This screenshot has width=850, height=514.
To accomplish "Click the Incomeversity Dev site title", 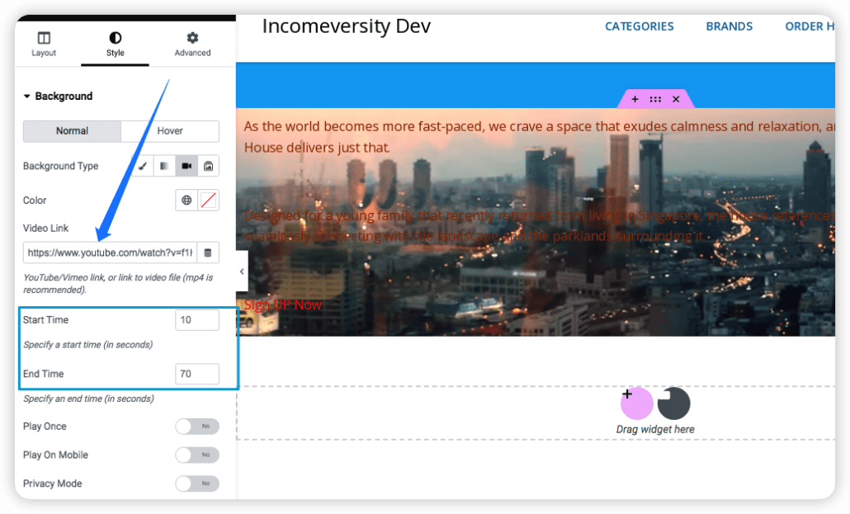I will 347,26.
